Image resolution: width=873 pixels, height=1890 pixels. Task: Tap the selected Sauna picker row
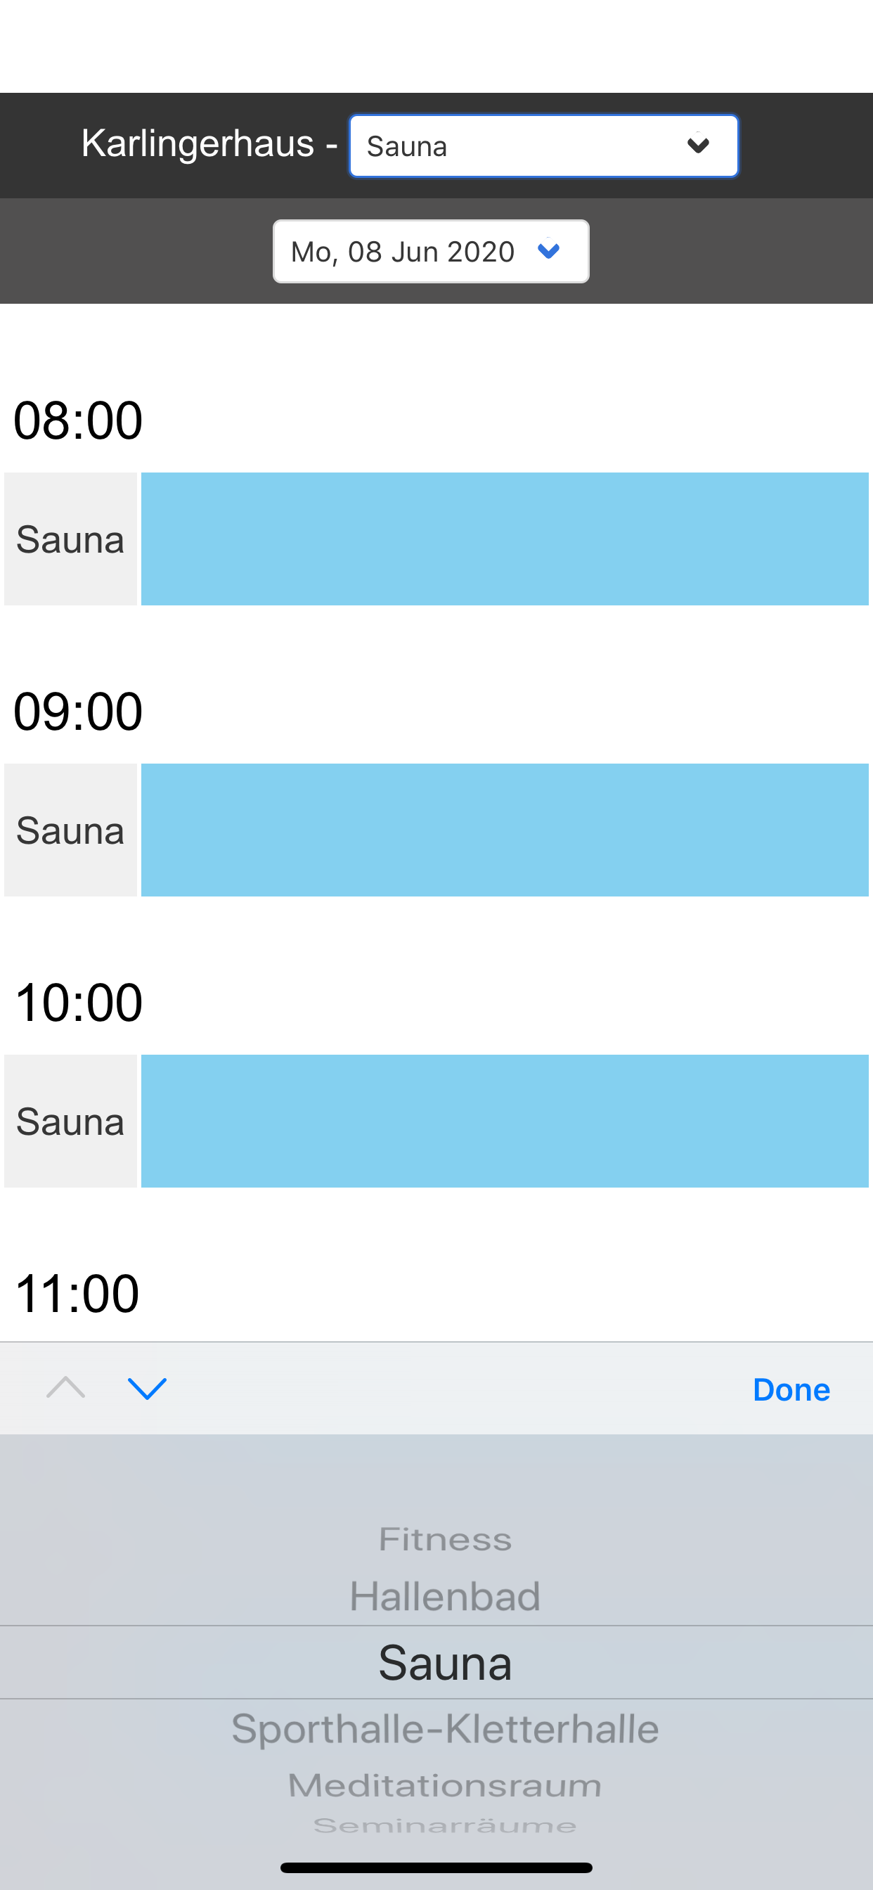[444, 1663]
